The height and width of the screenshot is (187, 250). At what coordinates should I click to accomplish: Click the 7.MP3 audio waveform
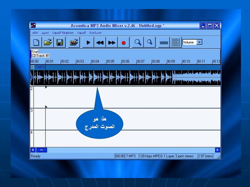pos(125,78)
